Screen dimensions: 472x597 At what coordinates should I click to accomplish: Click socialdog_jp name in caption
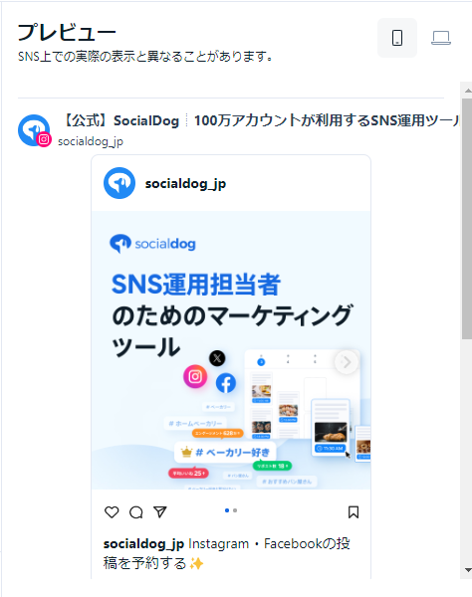[x=143, y=543]
